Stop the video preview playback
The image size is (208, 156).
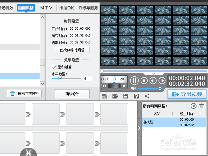coord(144,81)
